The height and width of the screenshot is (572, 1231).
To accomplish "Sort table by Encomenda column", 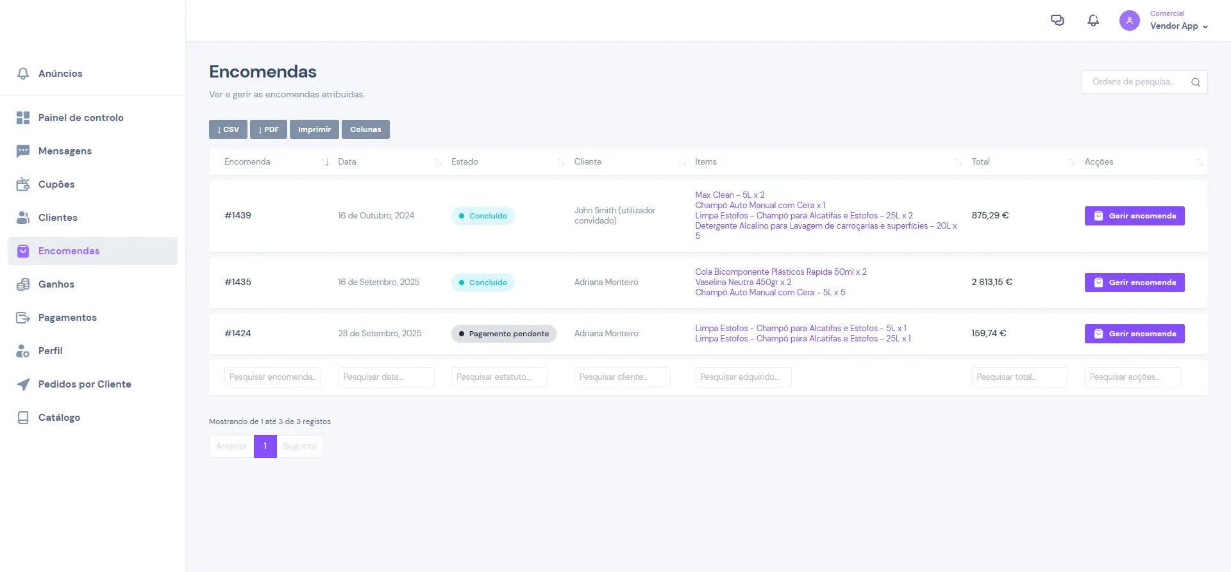I will point(247,162).
